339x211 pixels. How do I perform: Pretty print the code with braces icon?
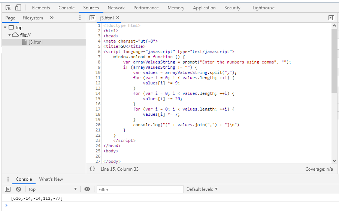pos(93,169)
